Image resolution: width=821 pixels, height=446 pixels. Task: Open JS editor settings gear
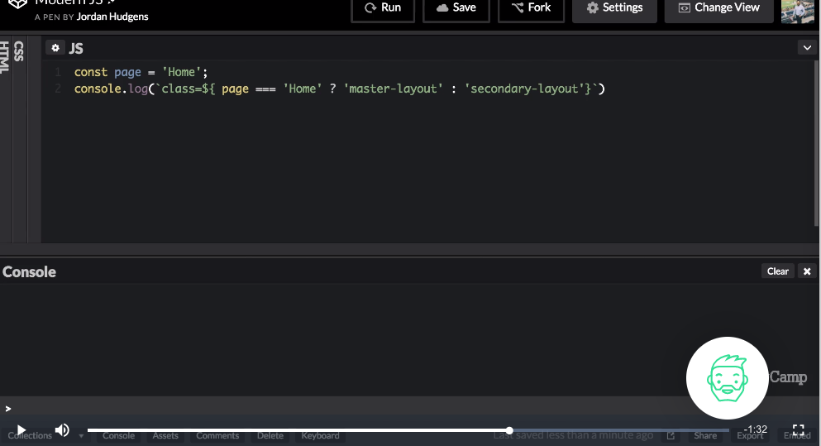[x=55, y=48]
